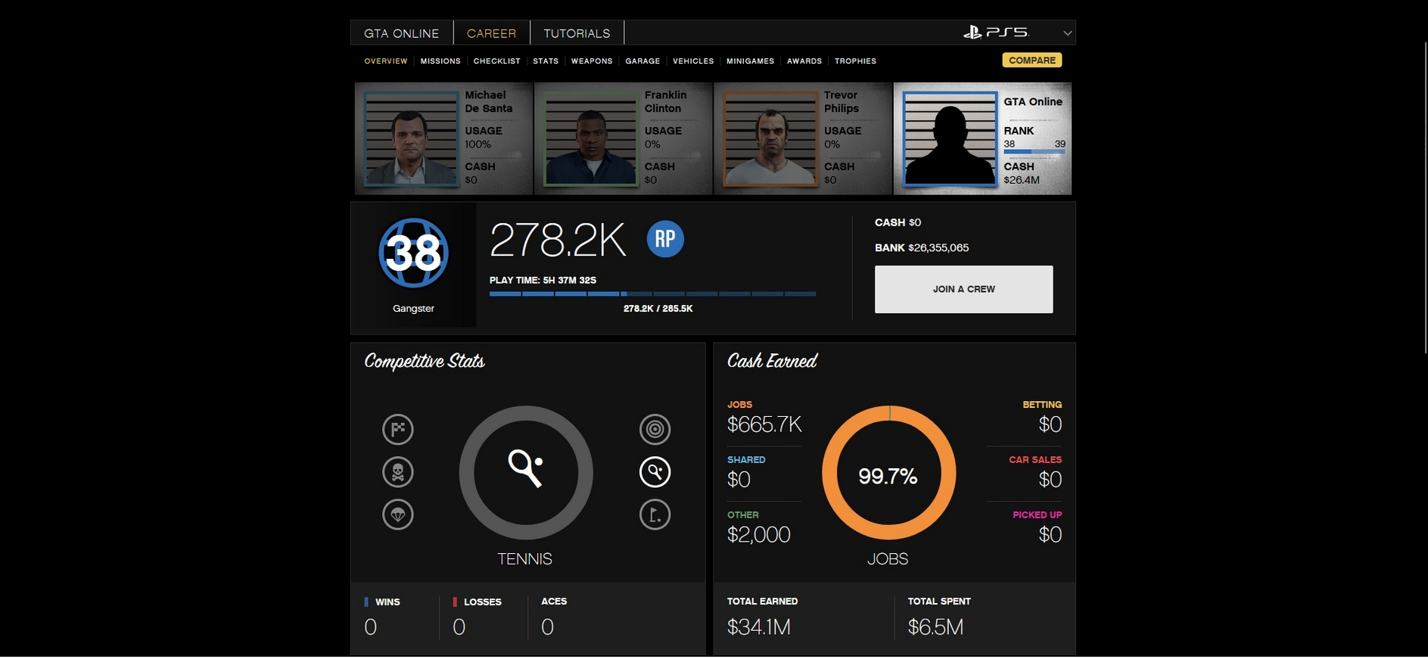Select the tennis racket icon on right
Viewport: 1428px width, 659px height.
click(655, 472)
